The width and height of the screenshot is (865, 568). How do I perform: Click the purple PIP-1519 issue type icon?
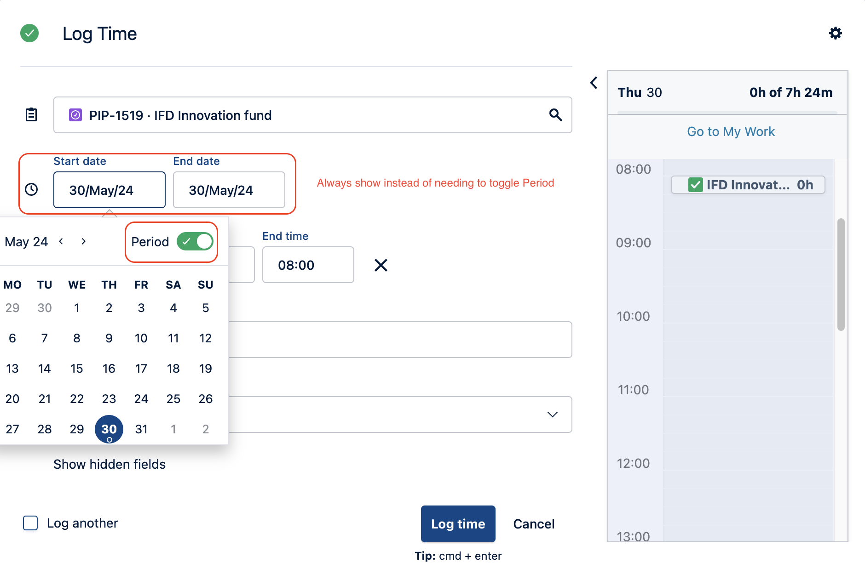click(x=75, y=115)
